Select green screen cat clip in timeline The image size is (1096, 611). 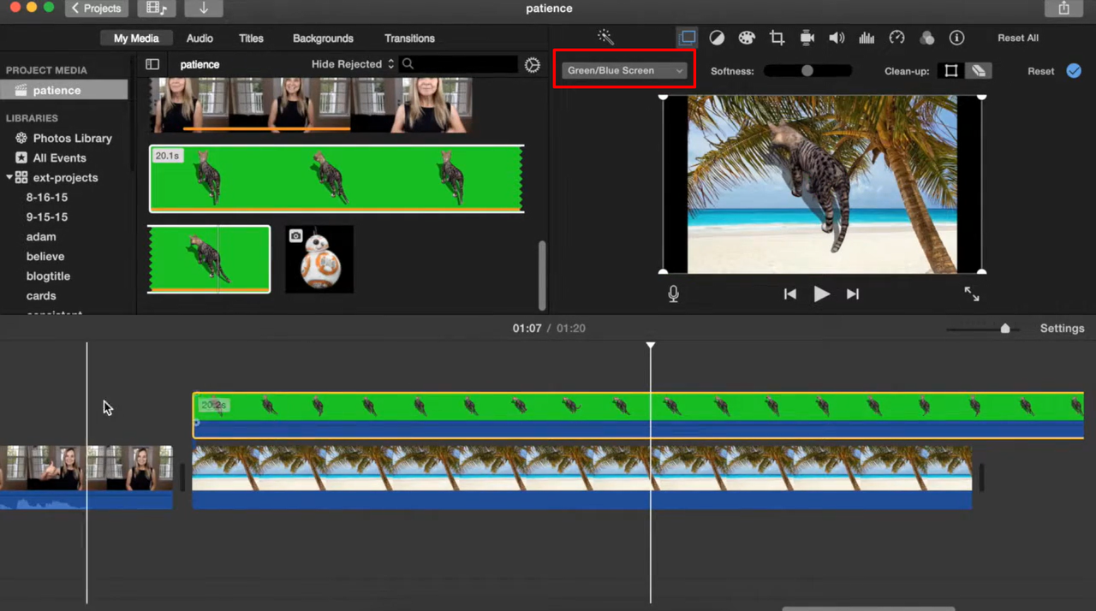click(638, 415)
